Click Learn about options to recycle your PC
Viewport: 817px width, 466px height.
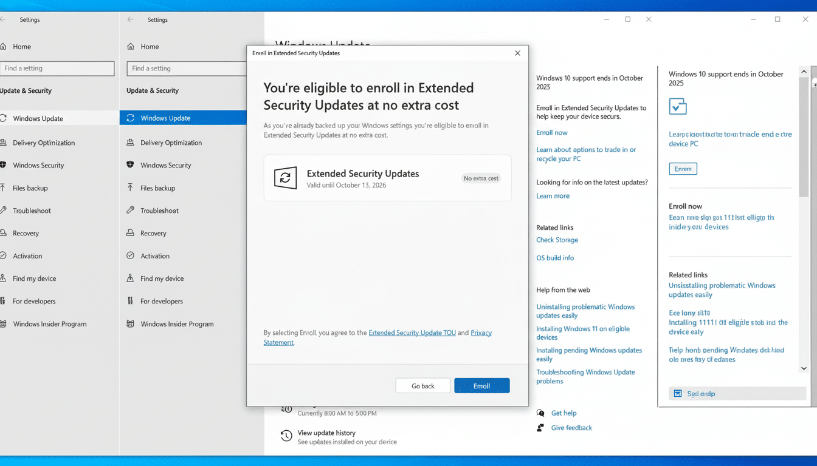click(586, 154)
